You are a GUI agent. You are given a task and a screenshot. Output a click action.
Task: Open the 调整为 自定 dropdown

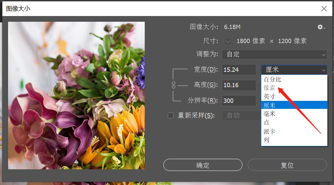pos(274,54)
